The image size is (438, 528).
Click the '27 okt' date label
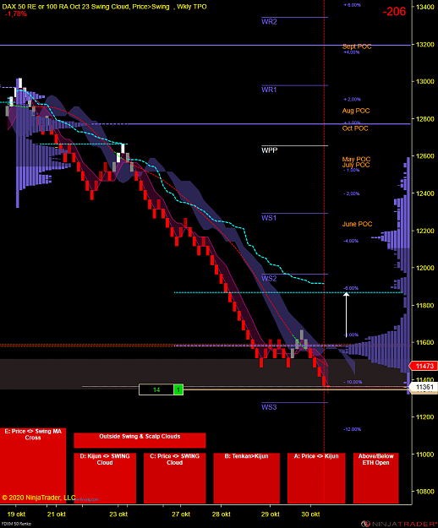(x=181, y=514)
